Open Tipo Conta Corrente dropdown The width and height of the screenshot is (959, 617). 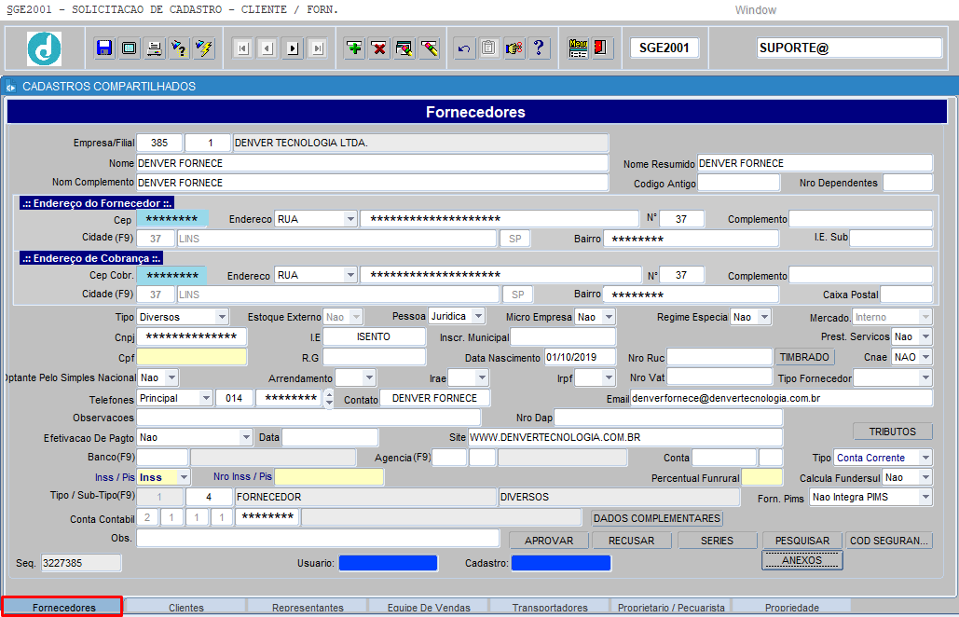tap(925, 458)
